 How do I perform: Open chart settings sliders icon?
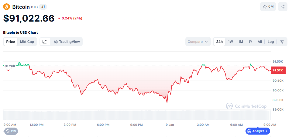point(282,42)
